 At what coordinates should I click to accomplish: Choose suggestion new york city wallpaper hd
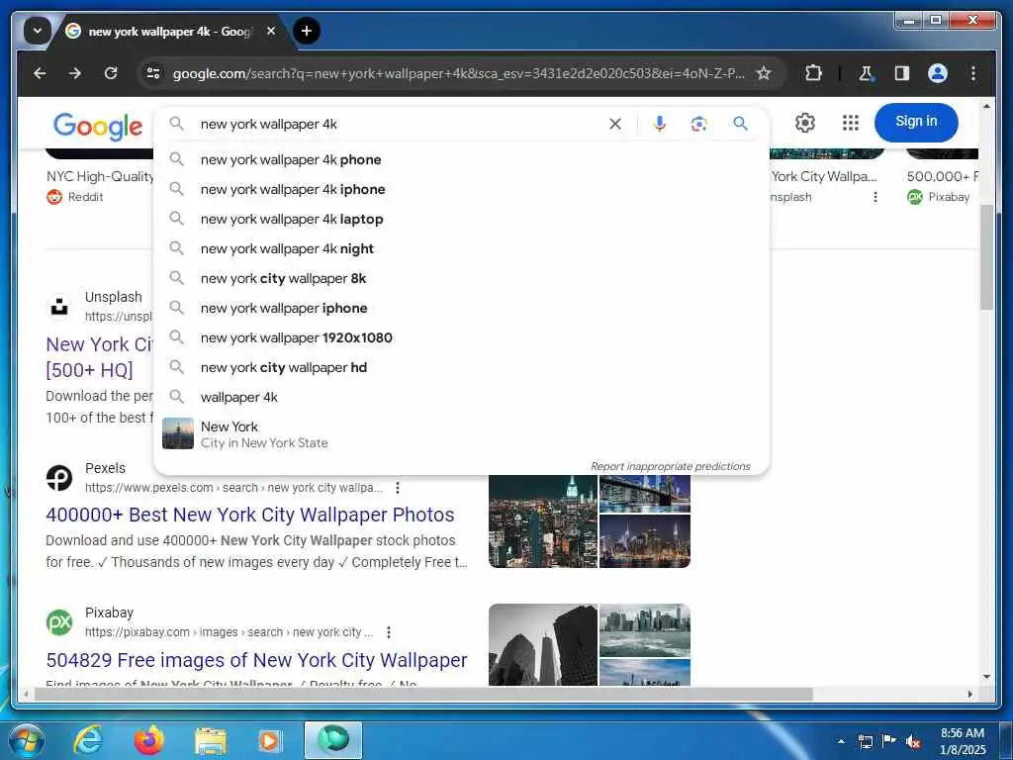tap(461, 368)
